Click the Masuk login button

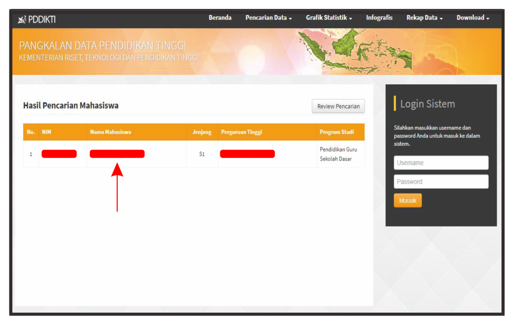pyautogui.click(x=407, y=201)
